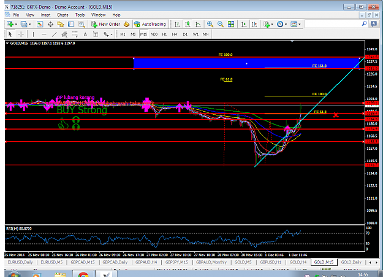The width and height of the screenshot is (383, 277).
Task: Select the Crosshair cursor tool
Action: pos(21,34)
